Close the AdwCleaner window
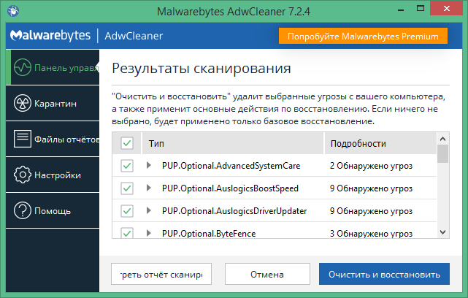The height and width of the screenshot is (298, 468). (447, 8)
